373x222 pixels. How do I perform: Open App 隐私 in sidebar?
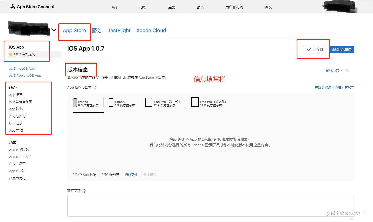tap(16, 109)
